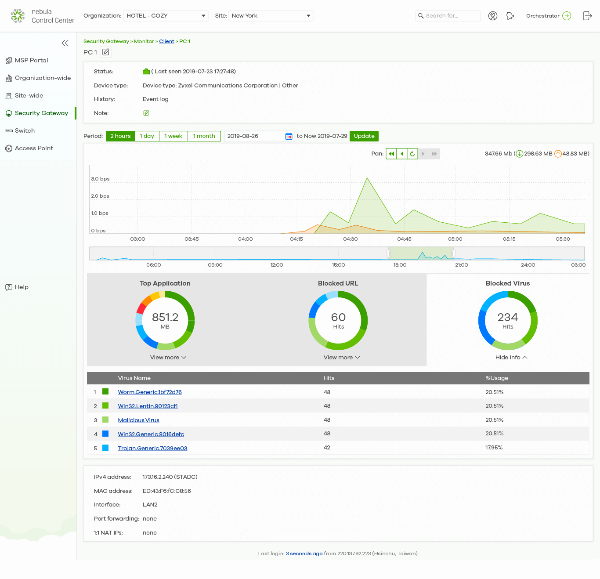Select the 1 week period option

point(173,136)
